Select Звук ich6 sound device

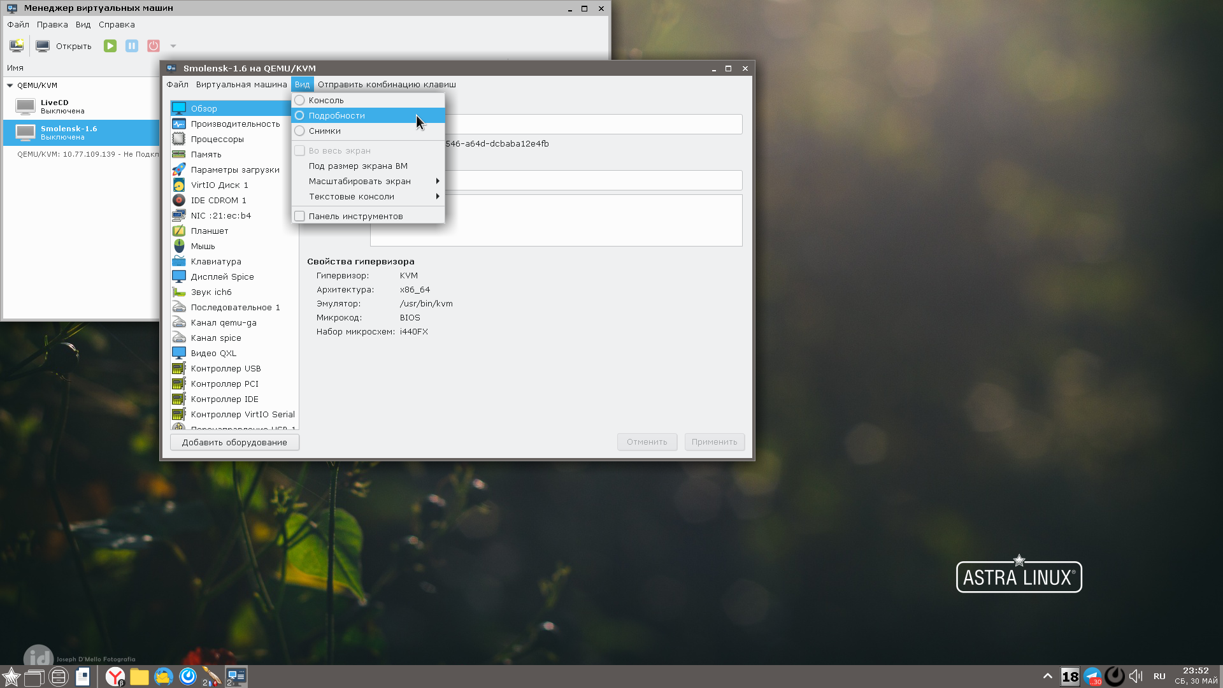tap(234, 292)
